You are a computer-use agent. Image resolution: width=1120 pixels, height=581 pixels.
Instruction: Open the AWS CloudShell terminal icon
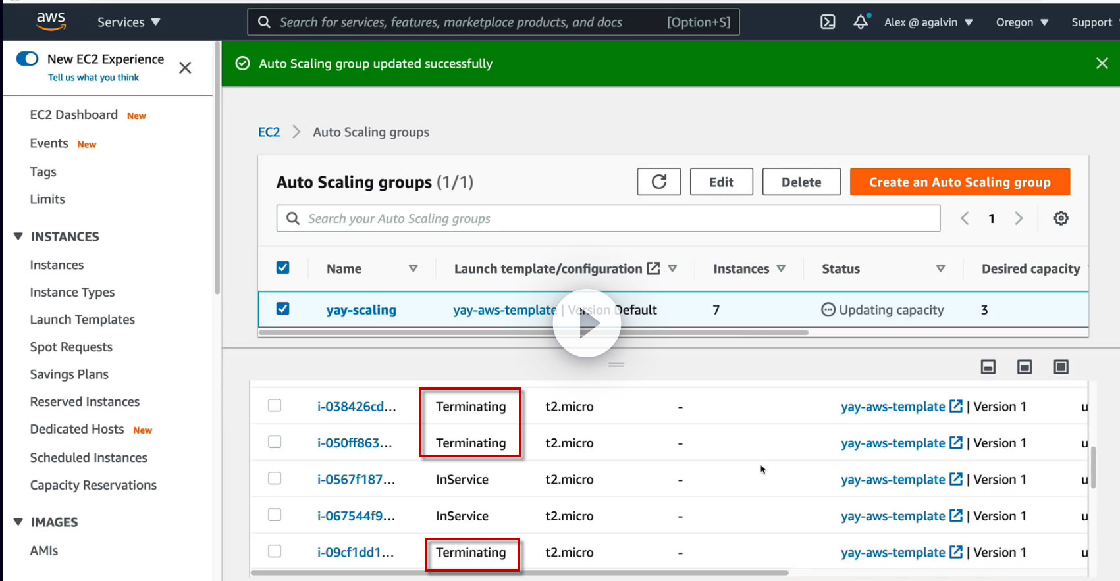(x=828, y=22)
